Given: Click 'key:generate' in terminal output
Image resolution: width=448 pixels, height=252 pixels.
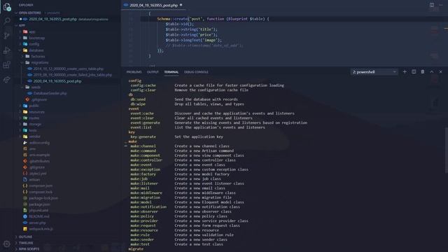Looking at the screenshot, I should click(x=143, y=137).
